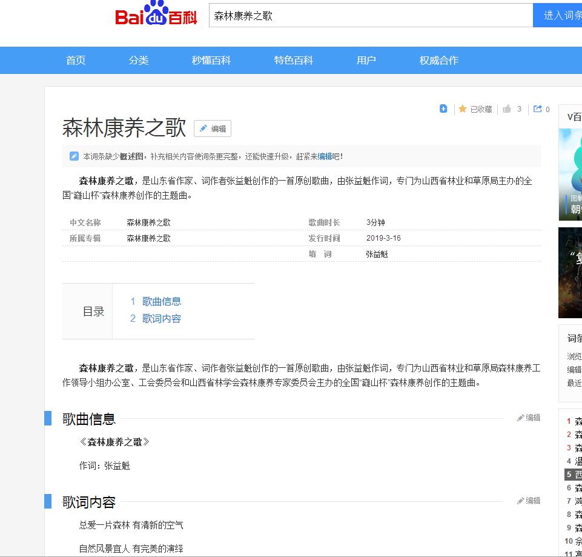582x557 pixels.
Task: Click the share arrow icon
Action: click(537, 109)
